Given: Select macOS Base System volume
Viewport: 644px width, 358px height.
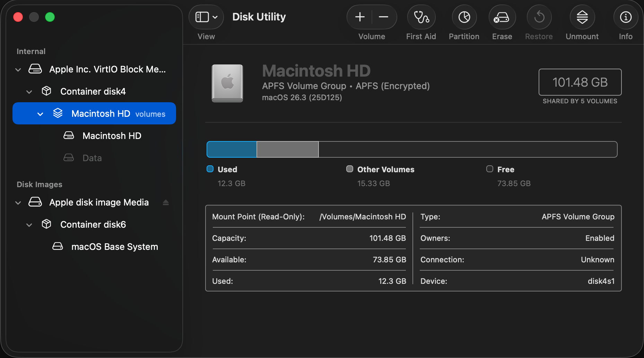Looking at the screenshot, I should pyautogui.click(x=114, y=247).
